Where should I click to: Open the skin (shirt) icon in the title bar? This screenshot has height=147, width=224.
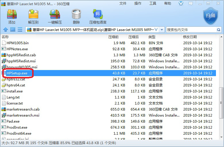[181, 3]
